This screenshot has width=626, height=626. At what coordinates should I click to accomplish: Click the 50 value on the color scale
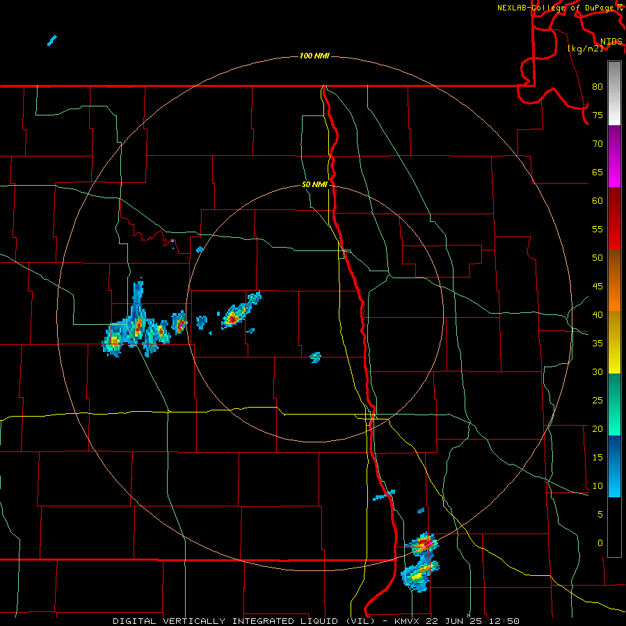(597, 257)
